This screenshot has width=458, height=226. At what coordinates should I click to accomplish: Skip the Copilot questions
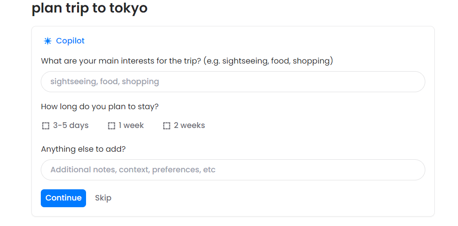pos(103,198)
